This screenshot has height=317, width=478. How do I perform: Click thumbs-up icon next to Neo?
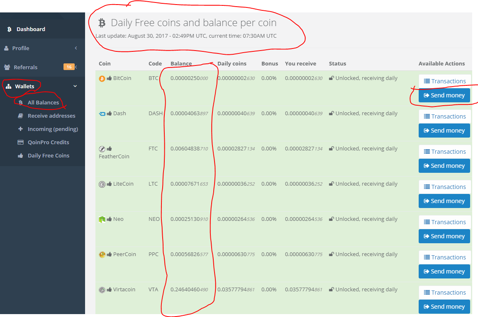pos(109,219)
